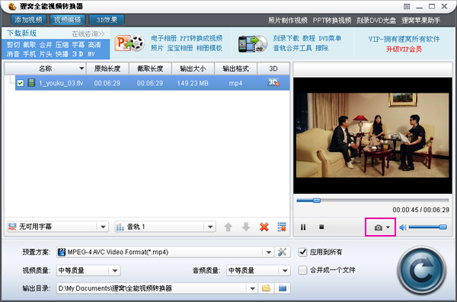
Task: Click the 升级VIP会员 link
Action: (x=404, y=49)
